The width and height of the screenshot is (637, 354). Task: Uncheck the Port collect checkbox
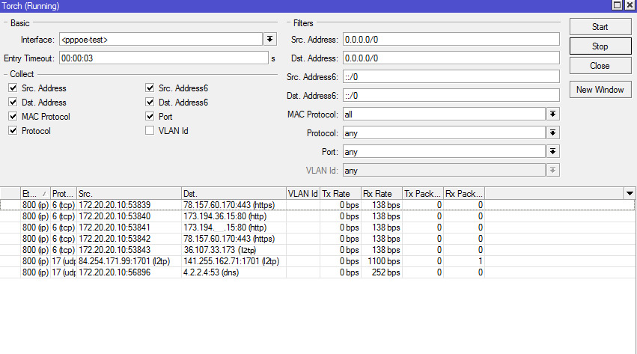pos(150,116)
